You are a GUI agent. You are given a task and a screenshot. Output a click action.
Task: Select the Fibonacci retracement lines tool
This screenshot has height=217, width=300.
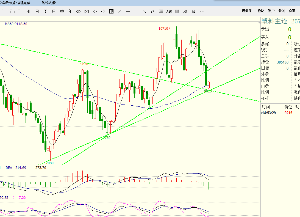click(x=161, y=12)
